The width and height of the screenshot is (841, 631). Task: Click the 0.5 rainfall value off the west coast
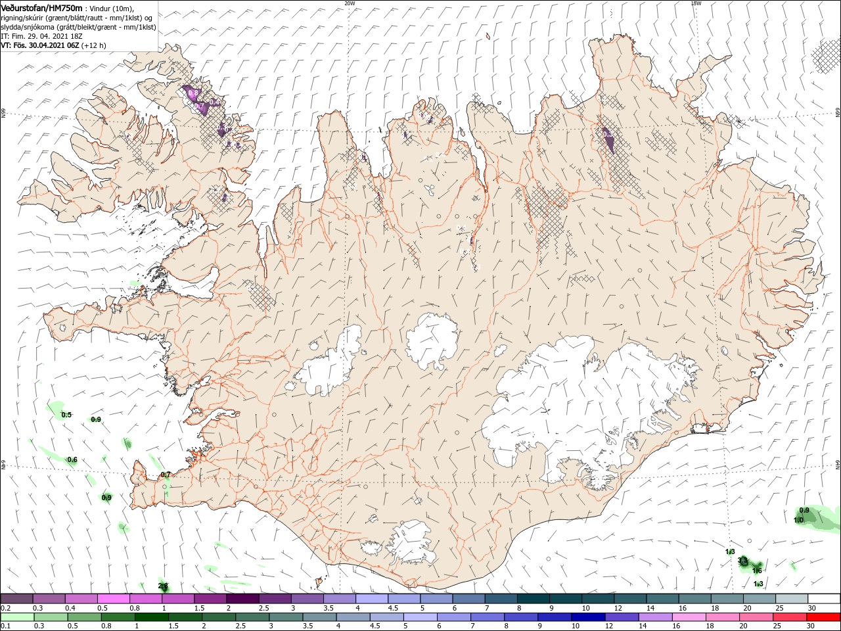coord(66,415)
